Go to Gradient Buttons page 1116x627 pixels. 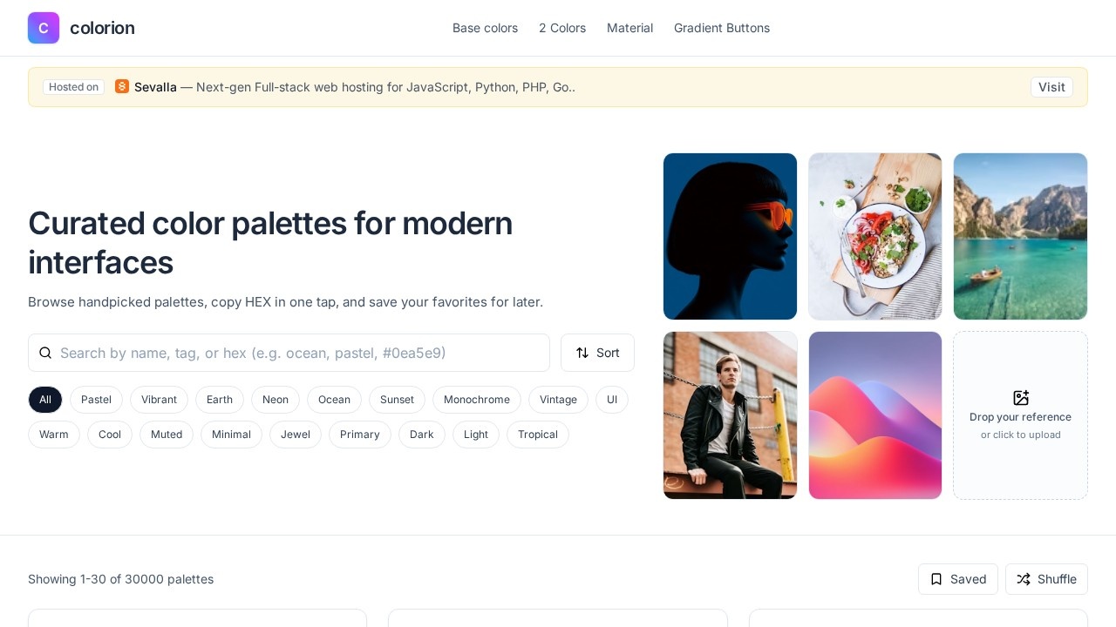click(x=722, y=28)
